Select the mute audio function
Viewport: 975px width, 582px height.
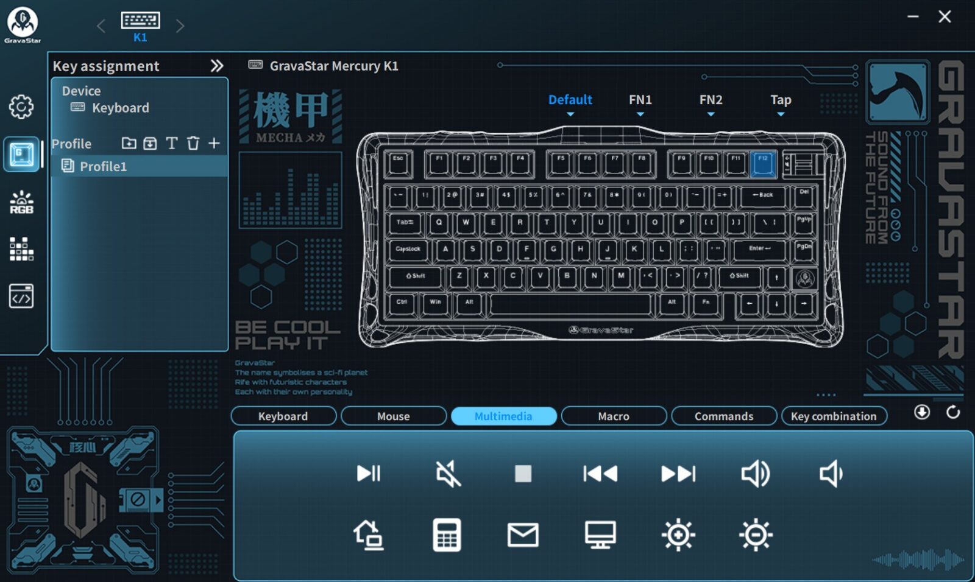click(448, 474)
